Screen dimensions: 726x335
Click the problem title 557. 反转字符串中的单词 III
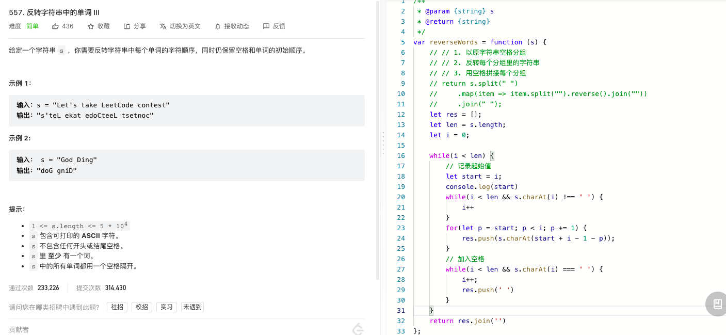[54, 12]
